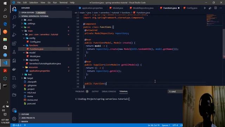Expand the .mvn folder
The height and width of the screenshot is (127, 225).
tap(30, 20)
